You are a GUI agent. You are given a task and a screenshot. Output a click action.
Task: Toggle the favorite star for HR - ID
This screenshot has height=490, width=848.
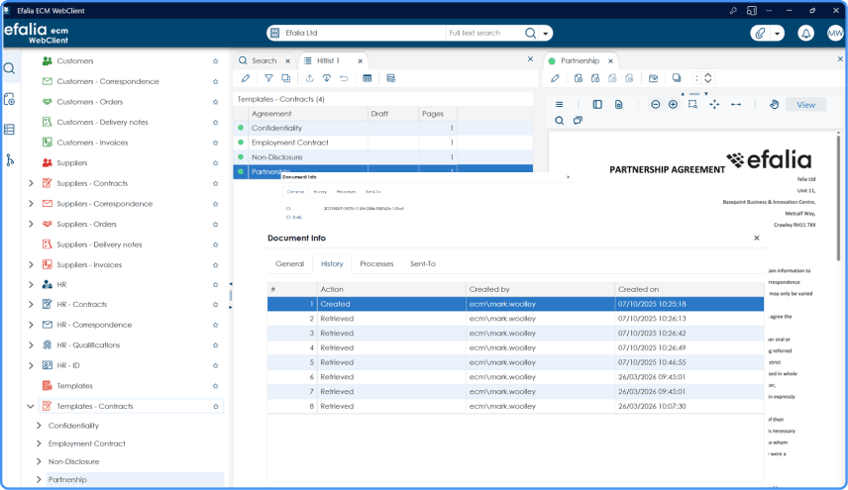215,365
